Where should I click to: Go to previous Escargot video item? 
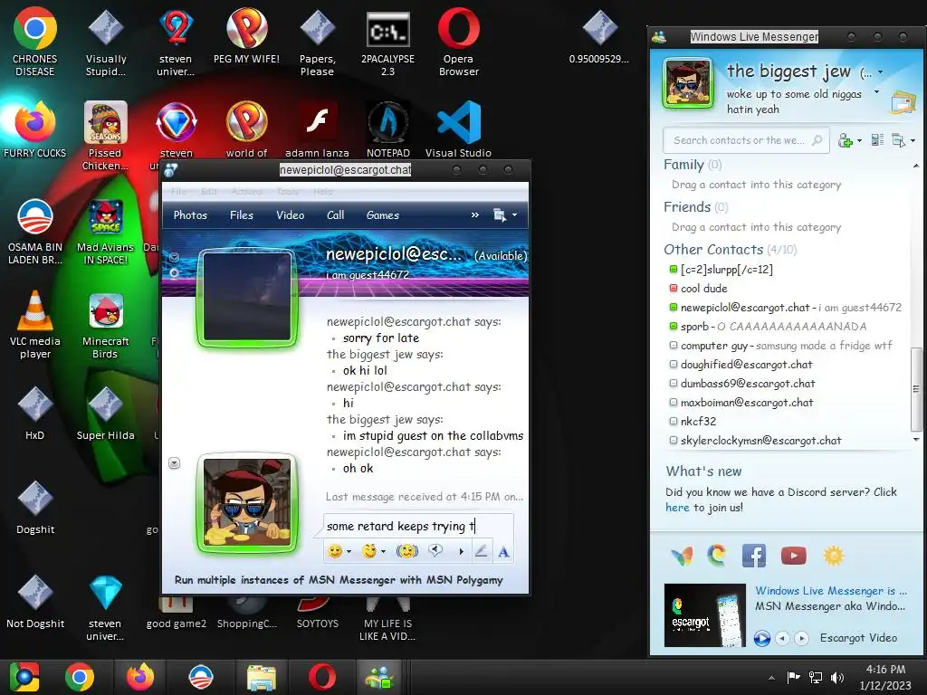782,638
